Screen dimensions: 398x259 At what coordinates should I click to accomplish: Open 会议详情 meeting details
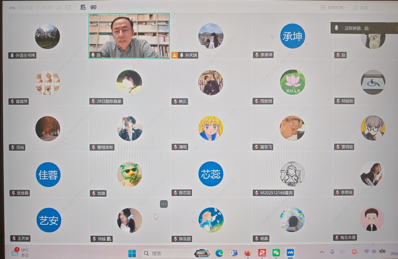21,8
